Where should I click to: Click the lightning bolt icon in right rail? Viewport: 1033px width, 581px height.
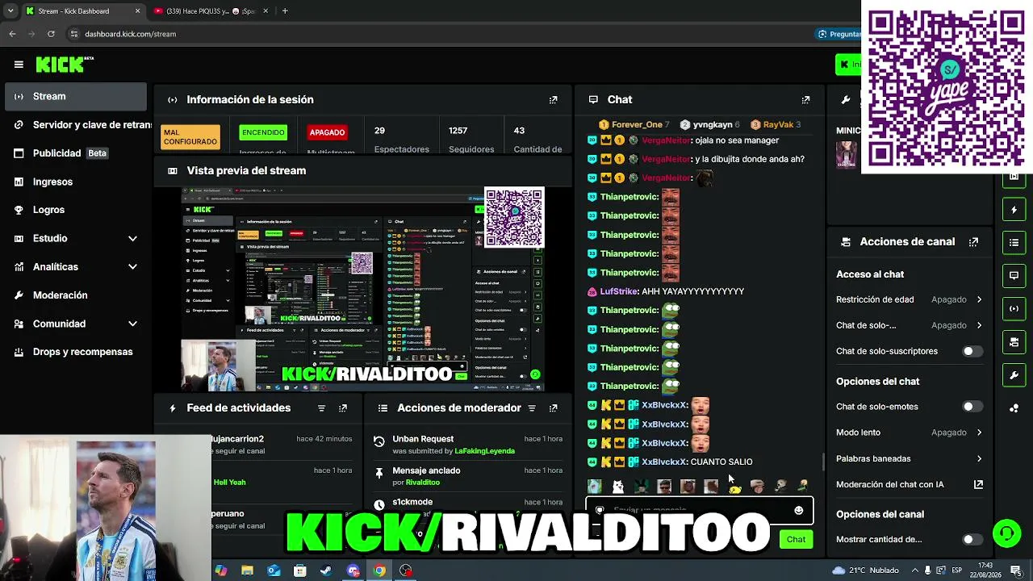tap(1014, 210)
